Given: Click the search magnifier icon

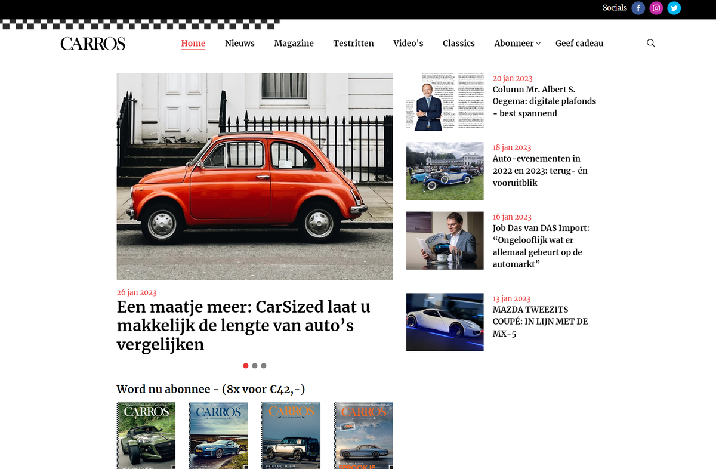Looking at the screenshot, I should [x=651, y=43].
